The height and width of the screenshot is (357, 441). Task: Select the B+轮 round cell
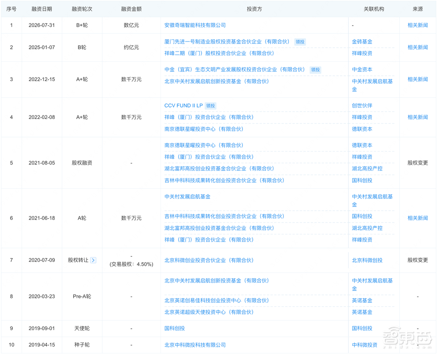[x=82, y=25]
